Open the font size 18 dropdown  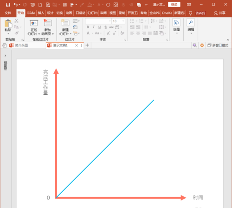pyautogui.click(x=123, y=21)
